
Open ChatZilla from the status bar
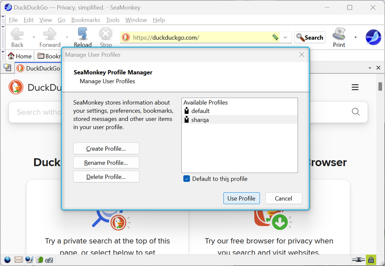49,260
